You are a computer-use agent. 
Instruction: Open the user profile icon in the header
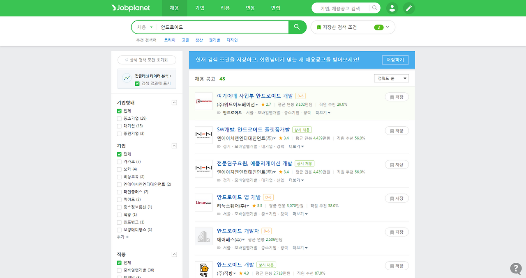[392, 8]
